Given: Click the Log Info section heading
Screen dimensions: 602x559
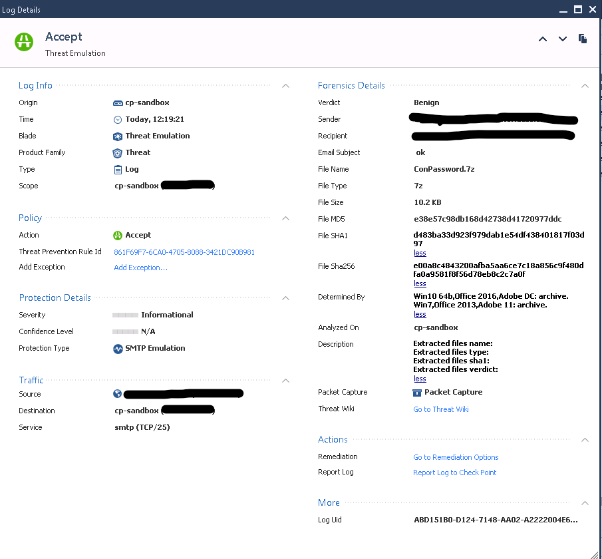Looking at the screenshot, I should [35, 86].
